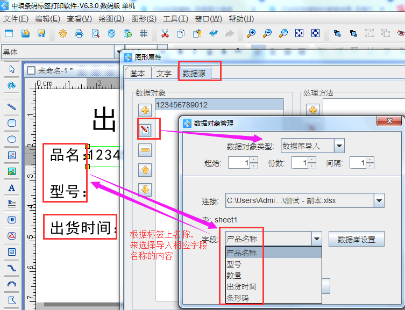The height and width of the screenshot is (310, 405).
Task: Select the diagonal line drawing tool
Action: [x=11, y=106]
